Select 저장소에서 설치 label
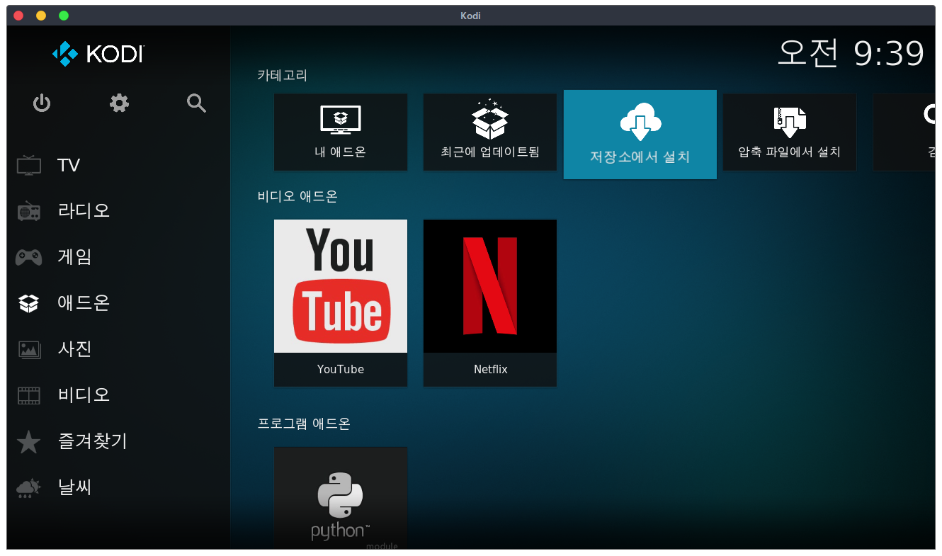Image resolution: width=942 pixels, height=556 pixels. (640, 157)
